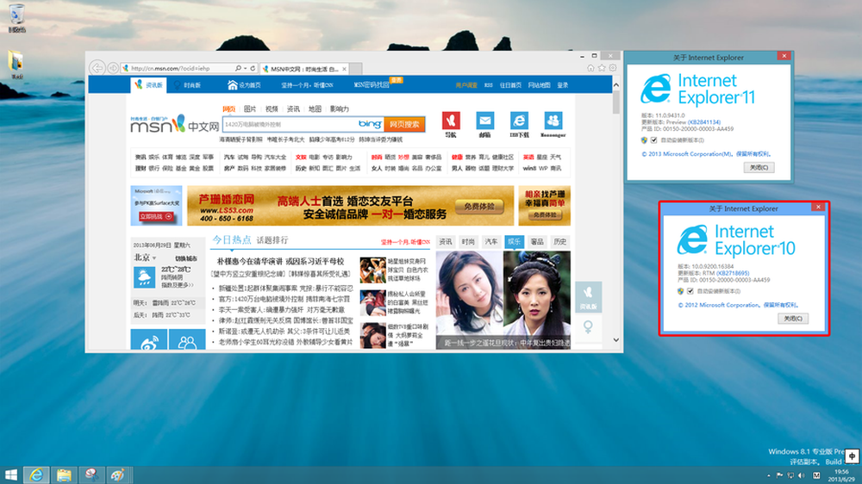Select the 汽车 tab above photos
The image size is (862, 484).
click(491, 242)
